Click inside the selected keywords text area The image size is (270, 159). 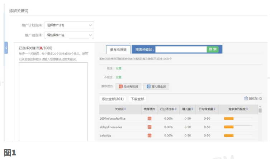[x=53, y=102]
